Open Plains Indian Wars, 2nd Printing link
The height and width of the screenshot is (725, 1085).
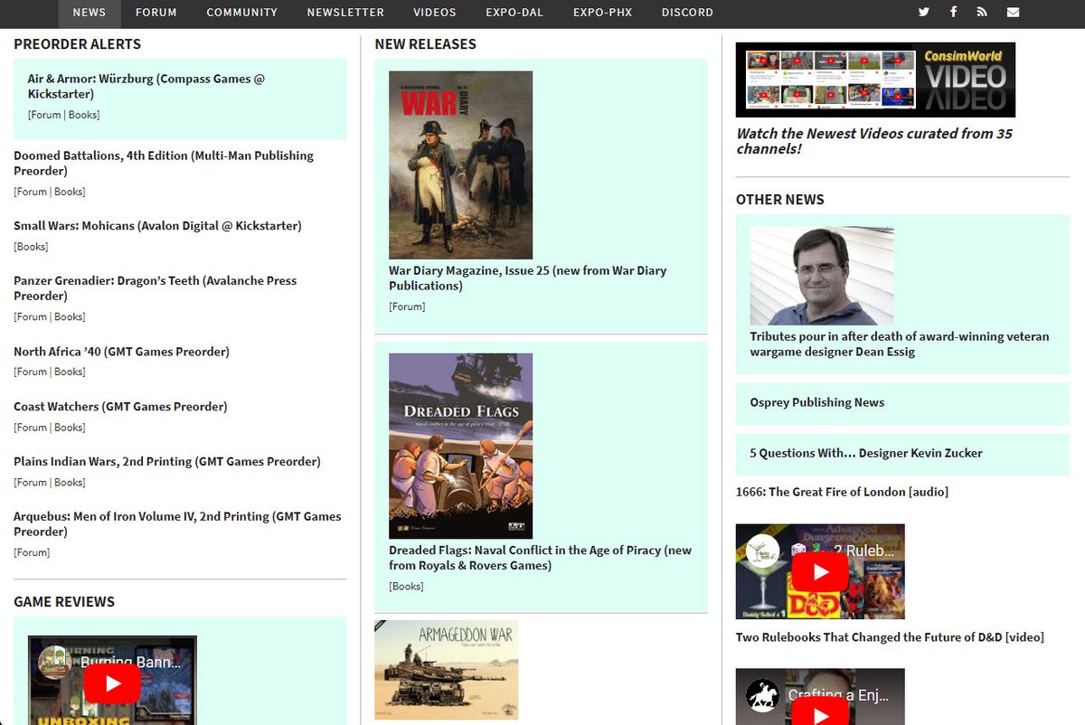(167, 462)
